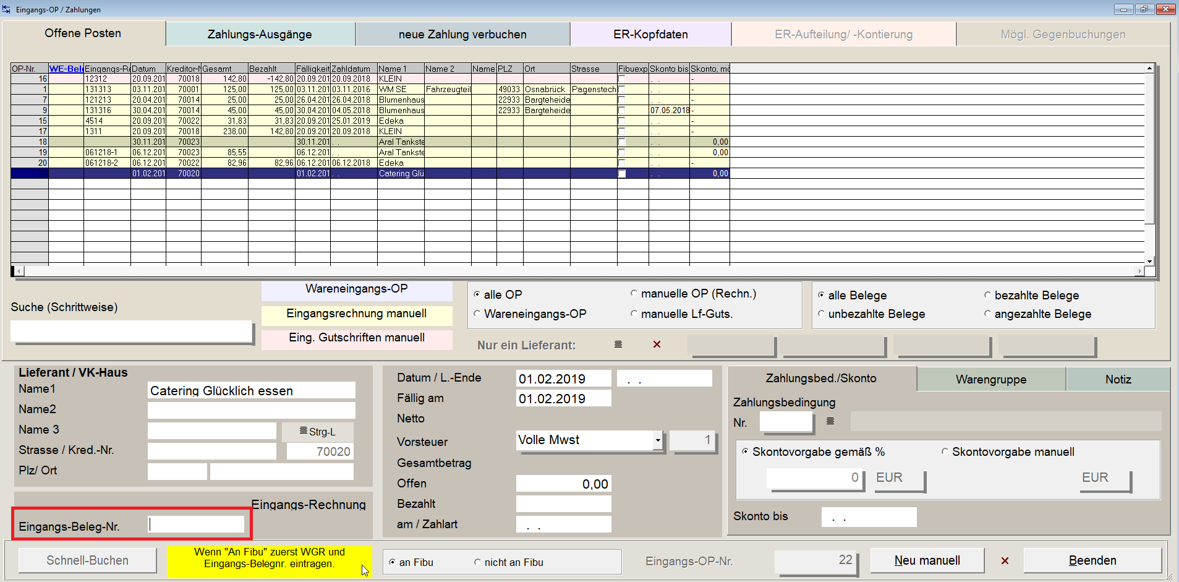This screenshot has width=1179, height=582.
Task: Select manuelle Lf-Guts. option
Action: pos(634,314)
